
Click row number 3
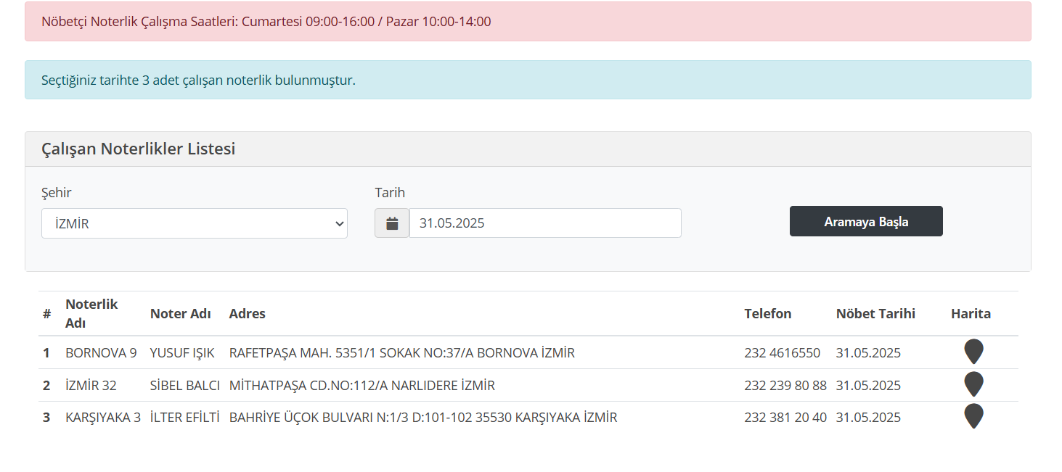[46, 418]
